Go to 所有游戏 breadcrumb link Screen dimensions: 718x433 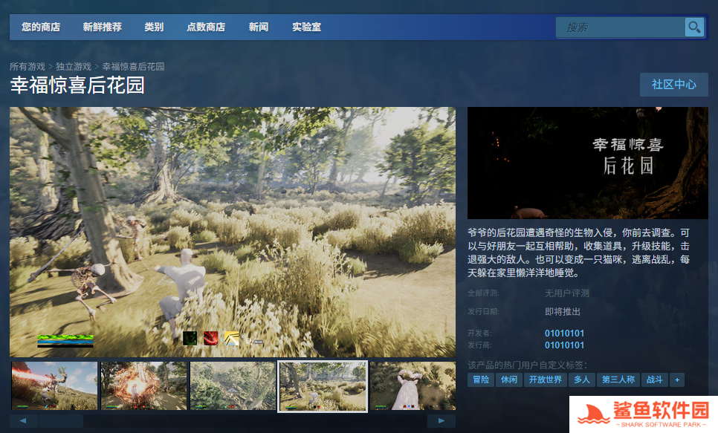tap(28, 67)
